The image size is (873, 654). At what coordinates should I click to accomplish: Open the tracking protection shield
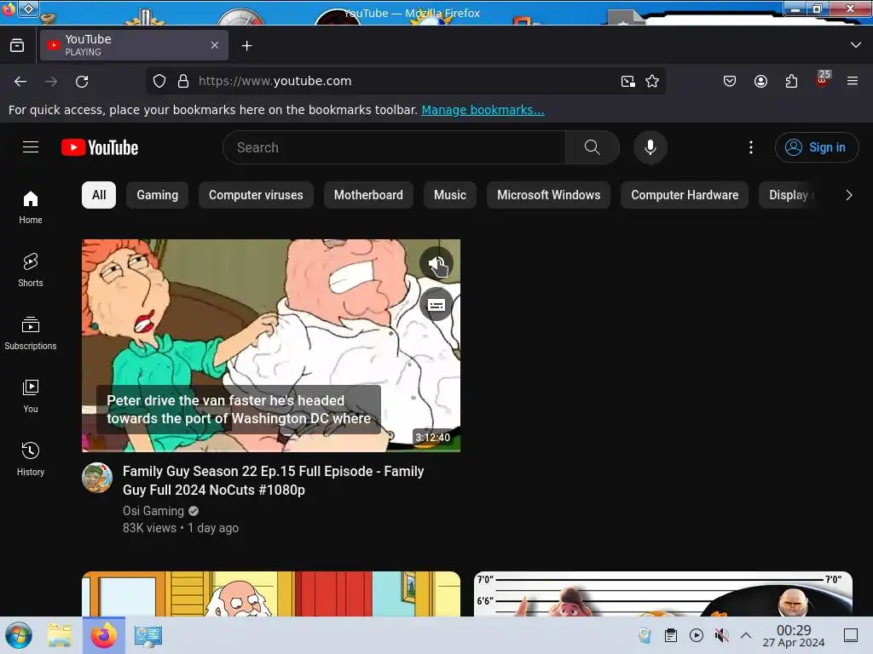tap(159, 81)
